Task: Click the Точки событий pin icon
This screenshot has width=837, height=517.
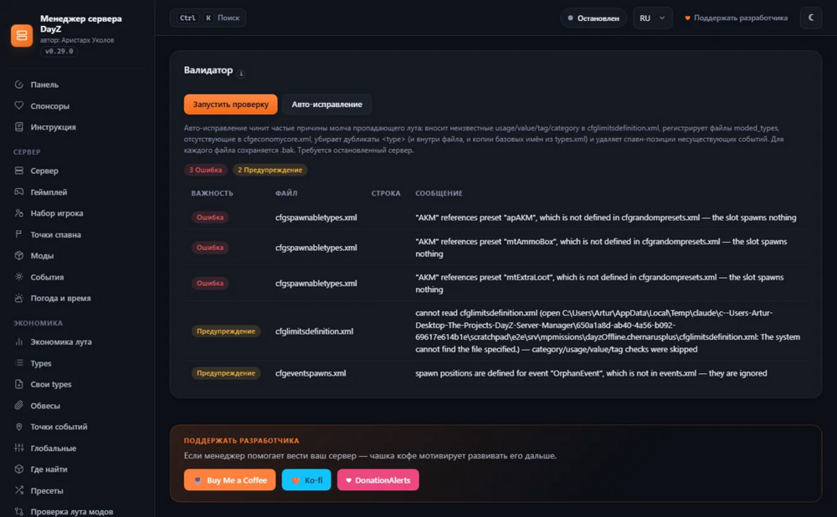Action: tap(19, 427)
